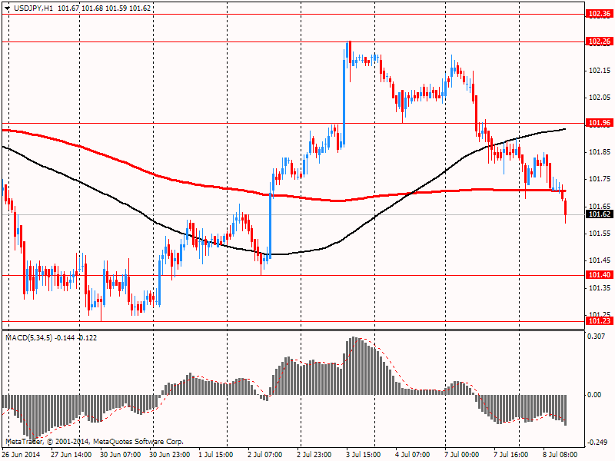Select the OHLC values 101.67 101.68 101.59 101.62

[105, 8]
